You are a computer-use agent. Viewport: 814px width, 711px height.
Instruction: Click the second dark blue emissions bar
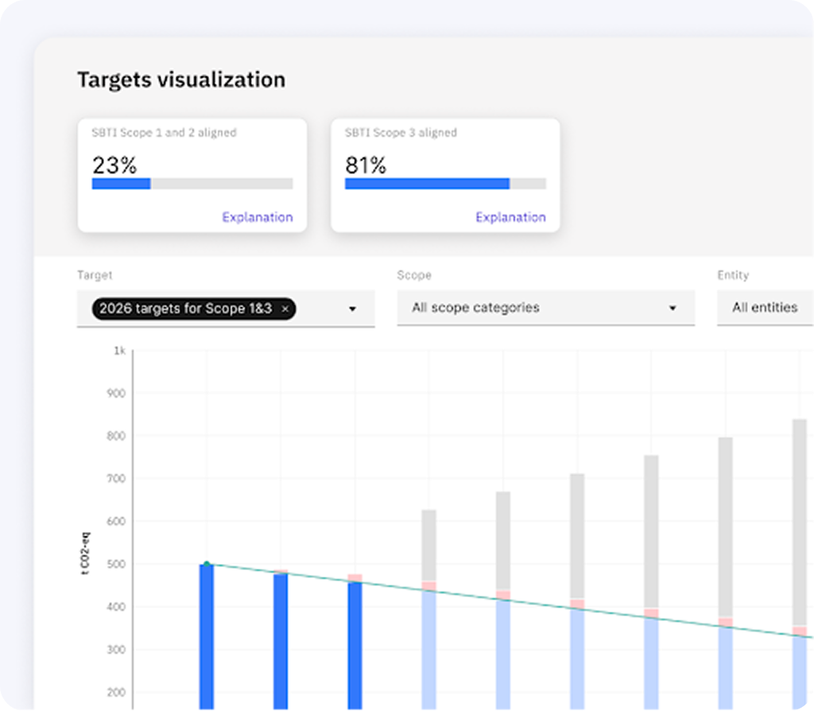[281, 640]
